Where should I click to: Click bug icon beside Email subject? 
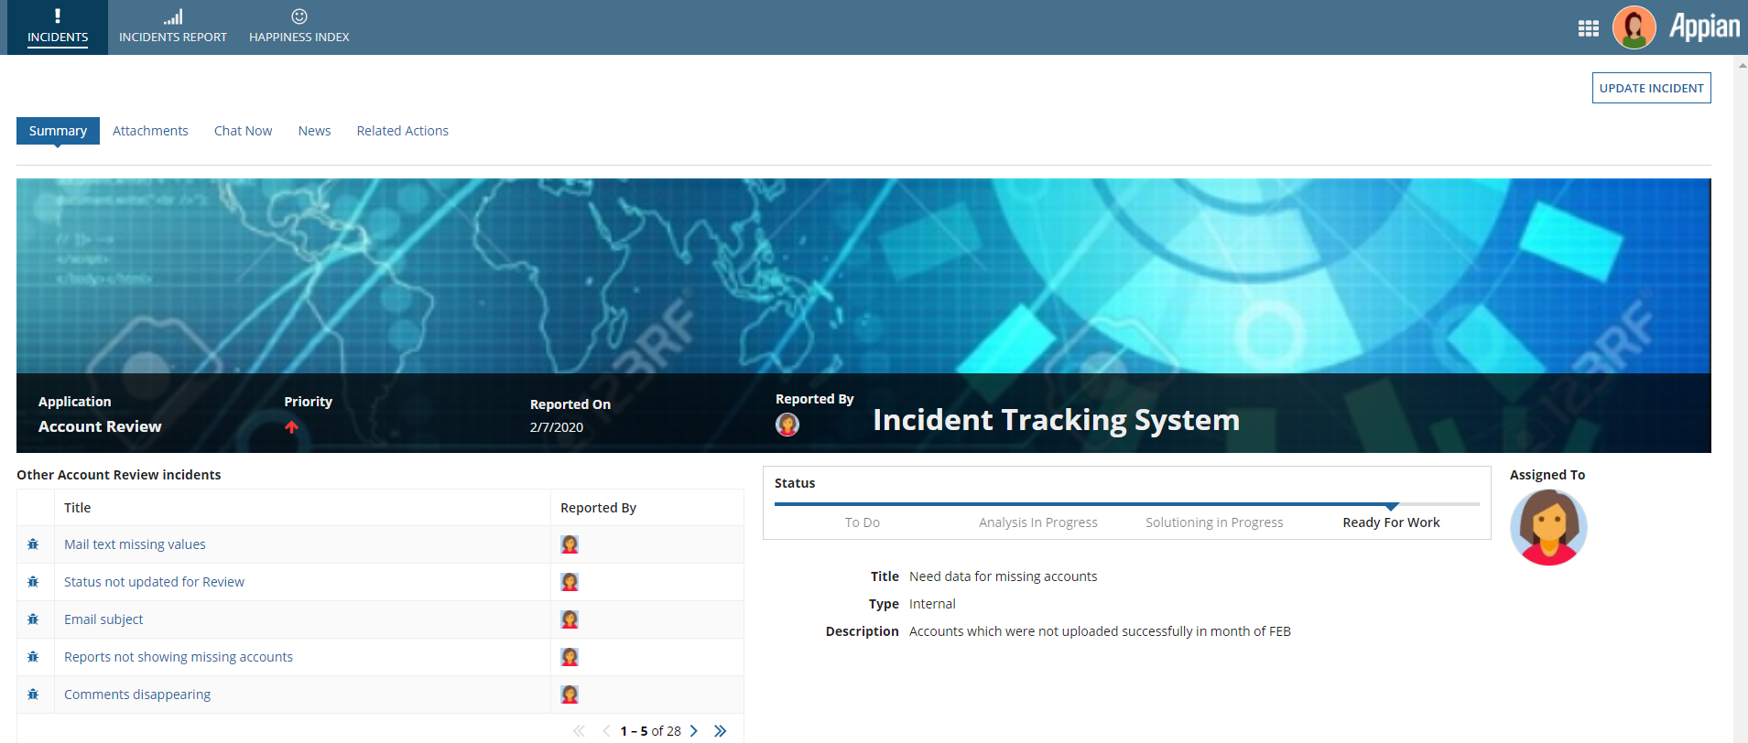click(x=33, y=619)
